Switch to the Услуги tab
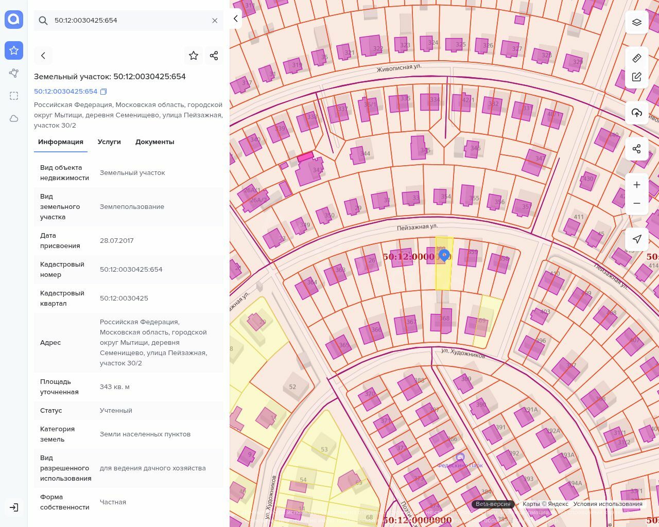 [109, 142]
